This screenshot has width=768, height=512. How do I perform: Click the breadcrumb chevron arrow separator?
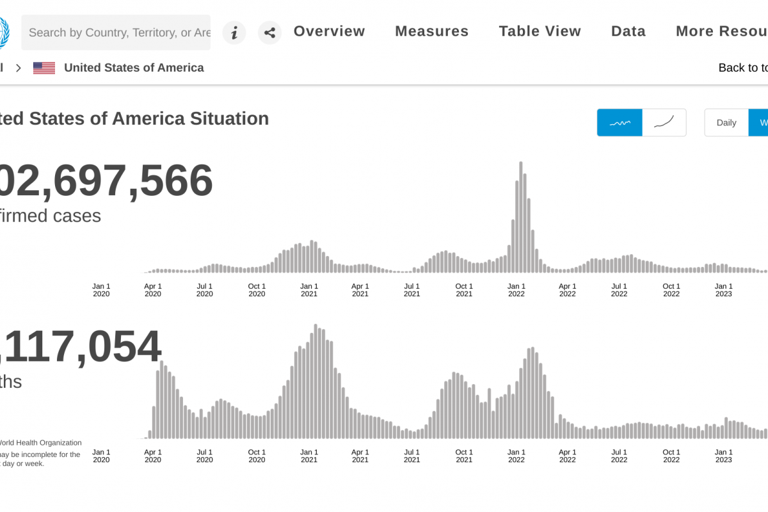19,68
